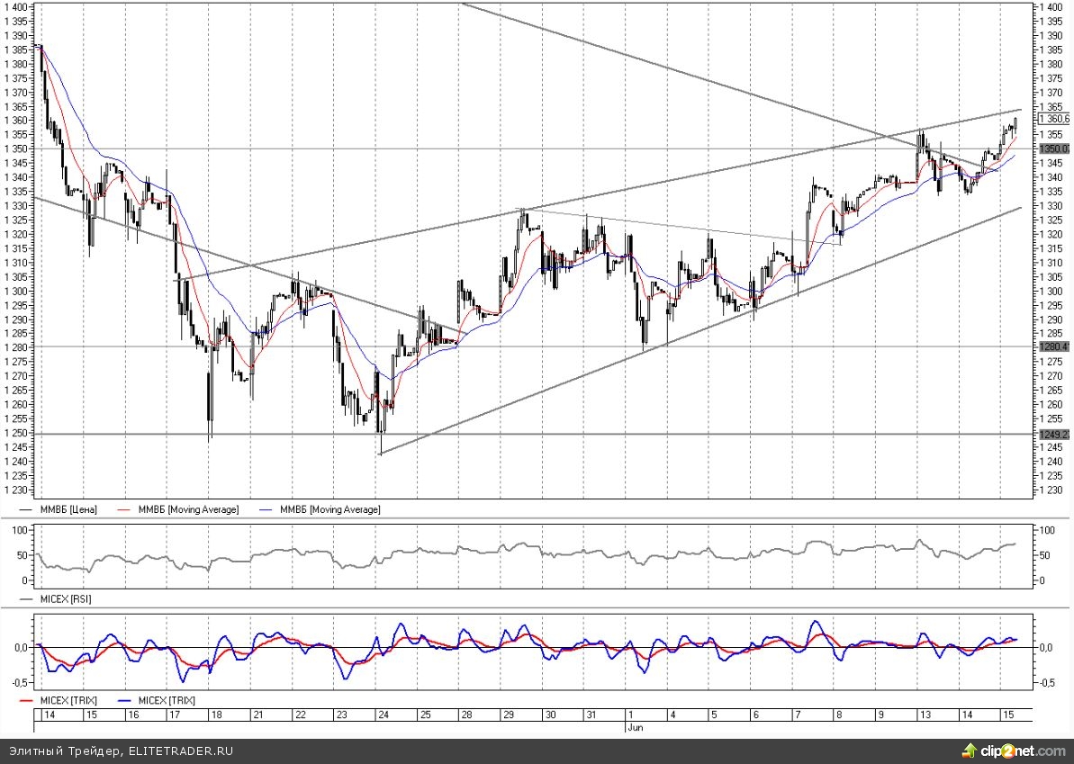Select the 1350.0 horizontal level label
Viewport: 1074px width, 764px height.
coord(1053,148)
